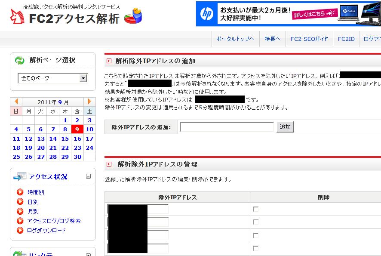Collapse the アクセス状況 panel
381x256 pixels.
(x=89, y=176)
